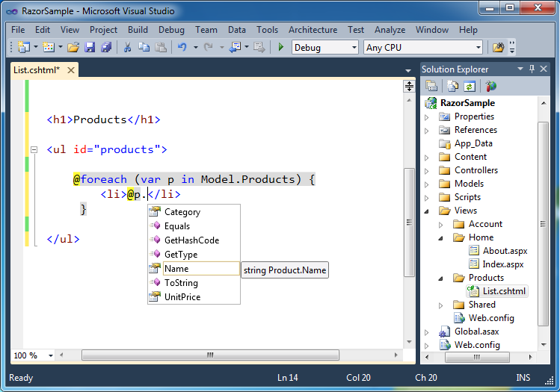Screen dimensions: 560x392
Task: Click the editor horizontal scrollbar thumb
Action: coord(210,355)
